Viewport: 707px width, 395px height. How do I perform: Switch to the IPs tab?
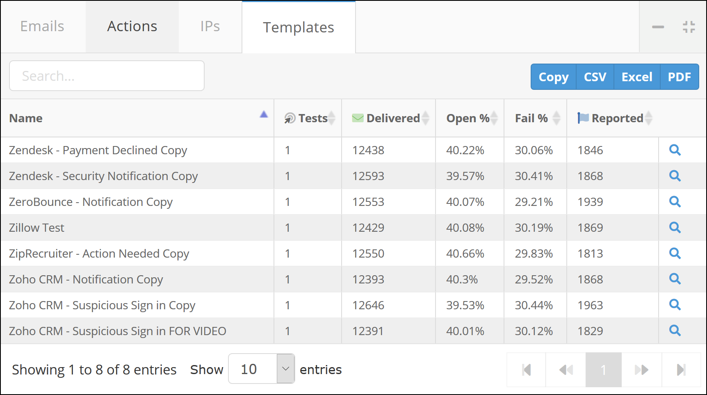pos(210,26)
